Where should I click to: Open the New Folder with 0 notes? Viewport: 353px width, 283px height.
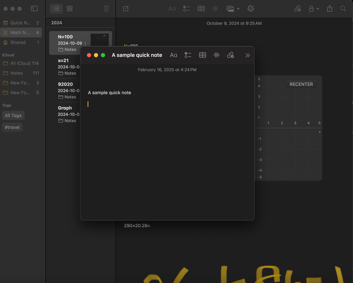(x=21, y=93)
